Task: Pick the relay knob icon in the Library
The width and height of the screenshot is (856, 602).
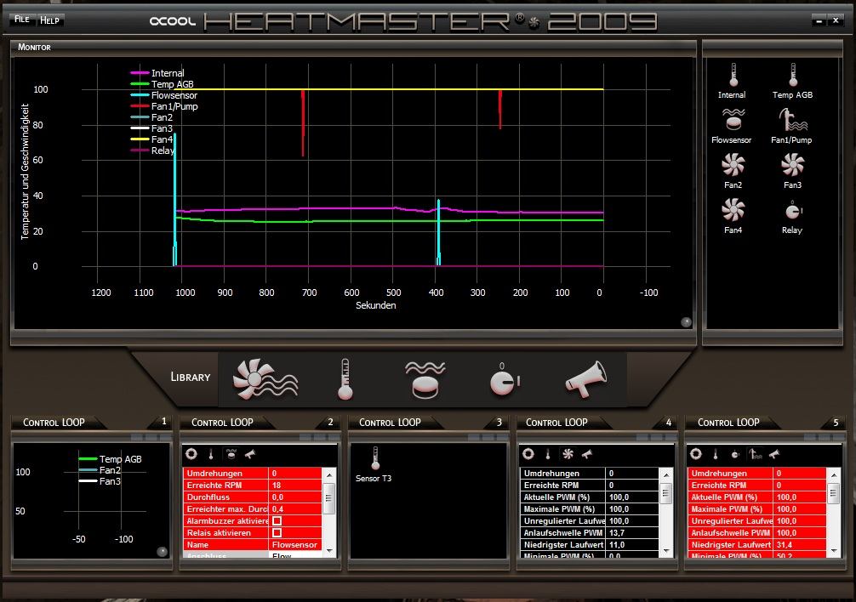Action: [505, 380]
